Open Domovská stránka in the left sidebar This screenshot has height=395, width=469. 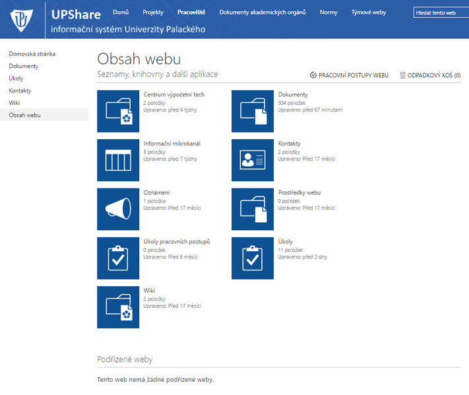(x=32, y=54)
